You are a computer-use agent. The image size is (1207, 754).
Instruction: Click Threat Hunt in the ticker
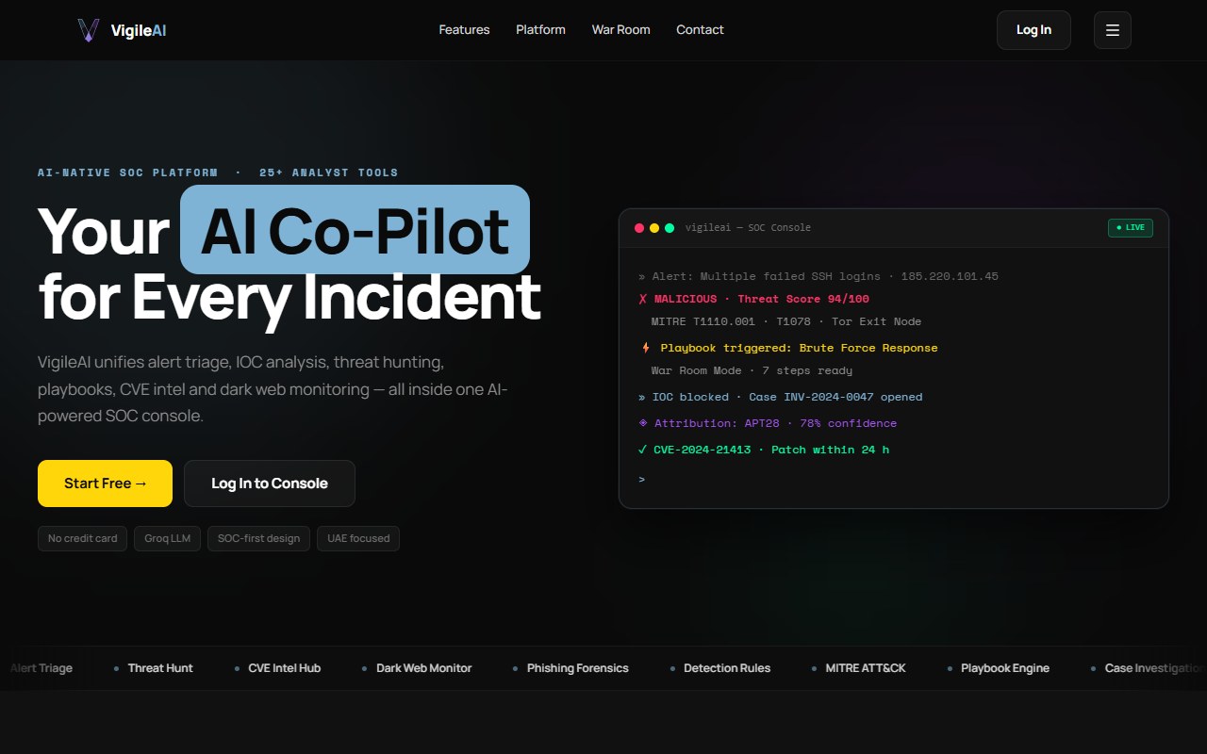pyautogui.click(x=160, y=668)
